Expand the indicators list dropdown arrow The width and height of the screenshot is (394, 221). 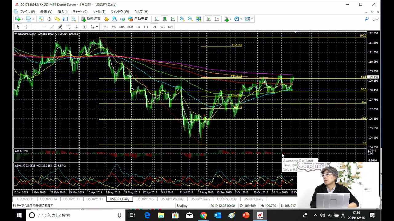click(x=231, y=19)
